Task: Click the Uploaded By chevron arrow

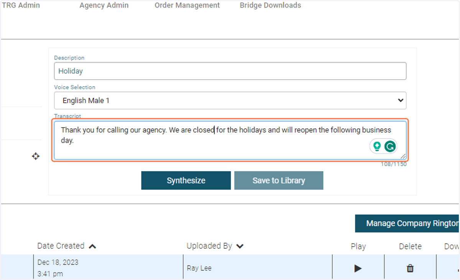Action: point(240,246)
